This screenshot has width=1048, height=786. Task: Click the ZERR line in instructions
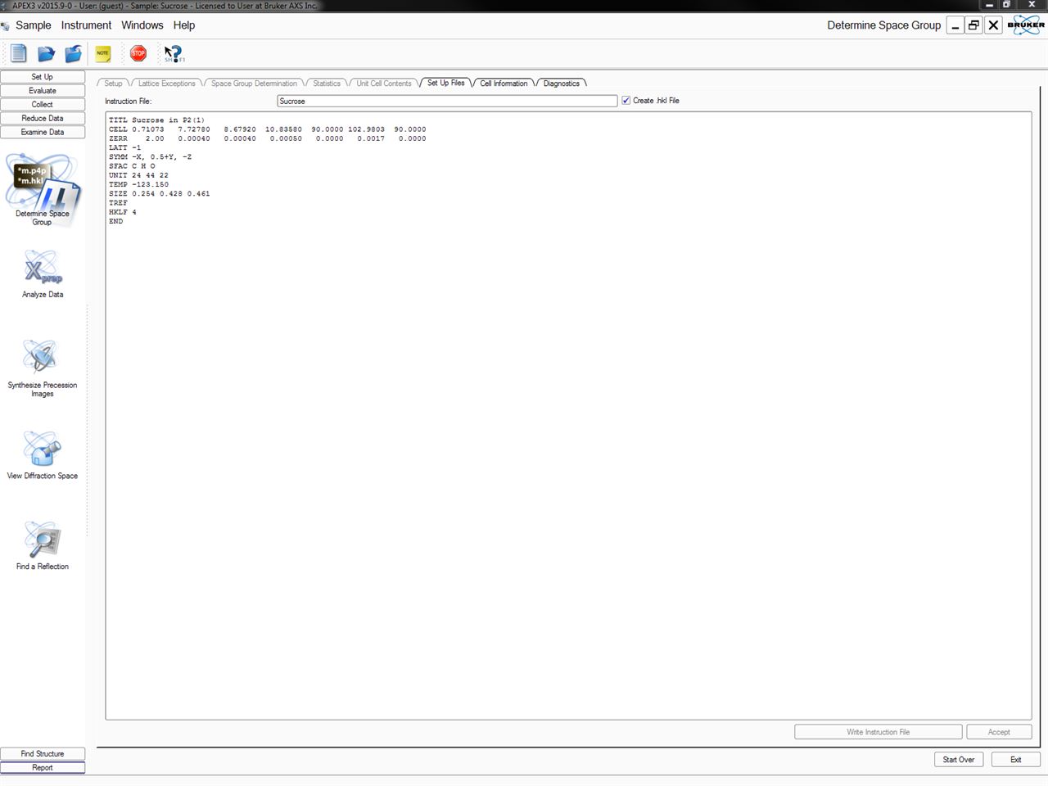[268, 138]
